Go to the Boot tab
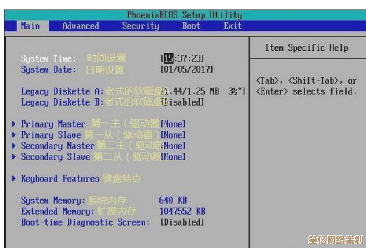366x248 pixels. (x=191, y=26)
